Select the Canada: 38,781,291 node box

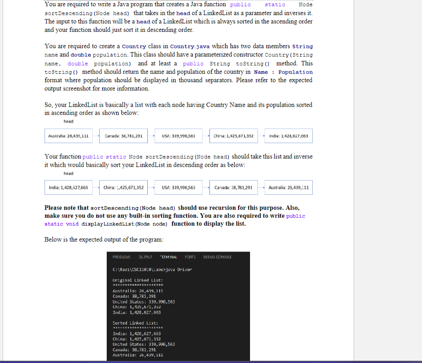123,136
